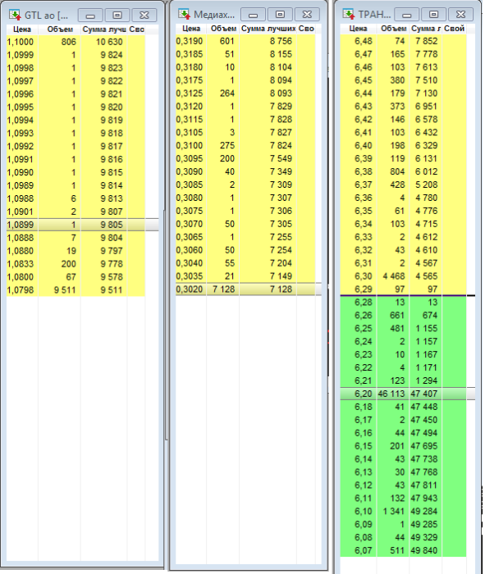
Task: Select price row 1,0899 in GTL order book
Action: (82, 225)
